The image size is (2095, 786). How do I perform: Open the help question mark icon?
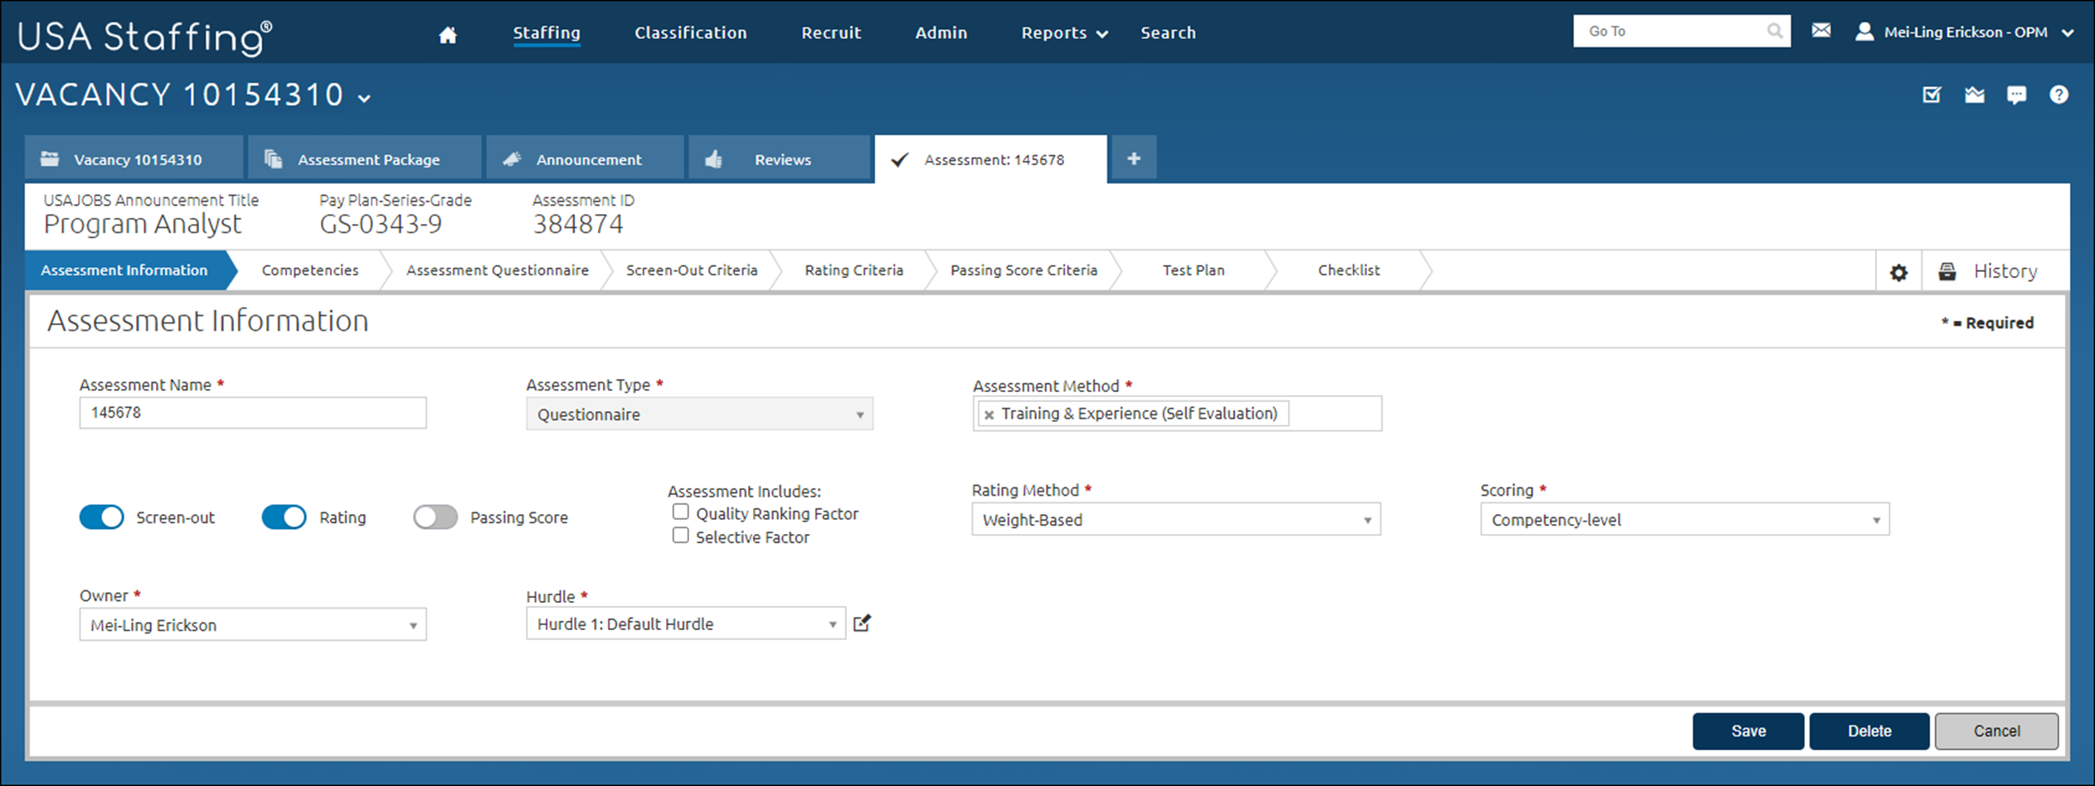click(x=2059, y=95)
